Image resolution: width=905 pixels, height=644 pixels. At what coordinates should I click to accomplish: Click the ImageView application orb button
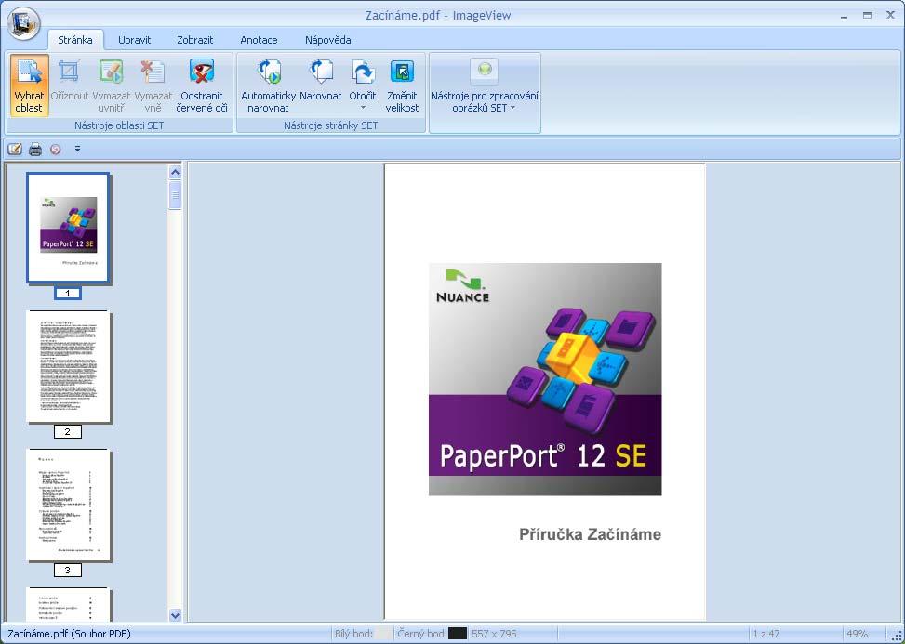23,23
